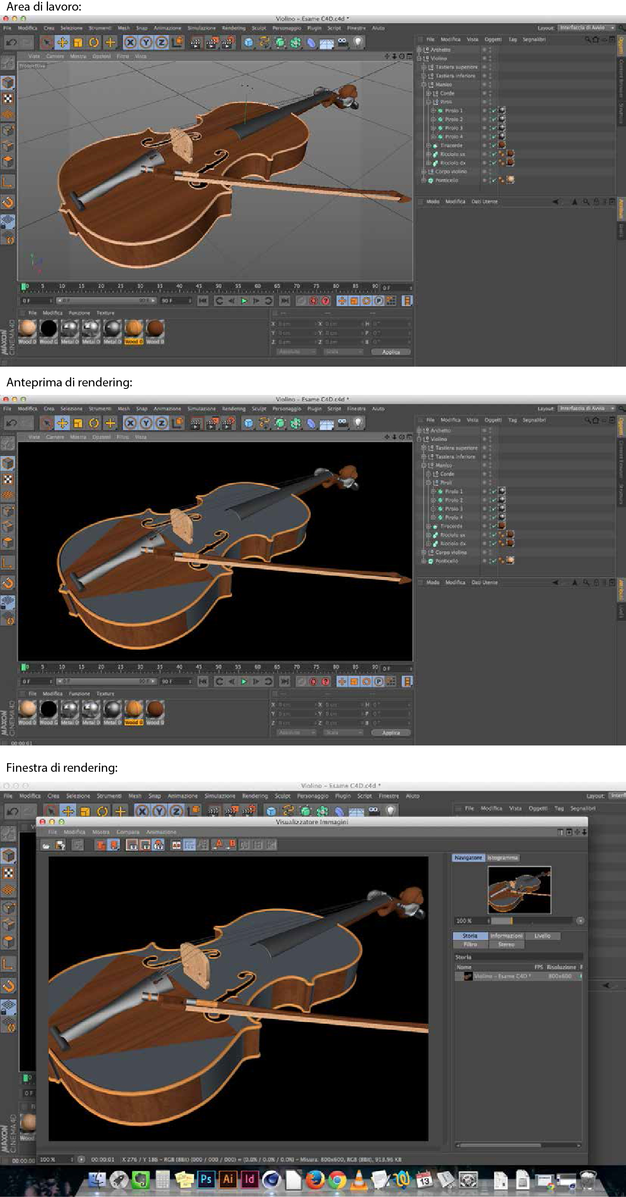Click Opzioni in Area di lavoro viewport menu
Viewport: 626px width, 1197px height.
[101, 57]
